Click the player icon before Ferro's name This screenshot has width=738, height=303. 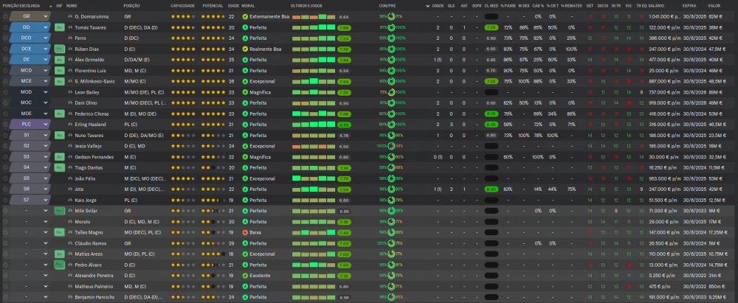71,38
